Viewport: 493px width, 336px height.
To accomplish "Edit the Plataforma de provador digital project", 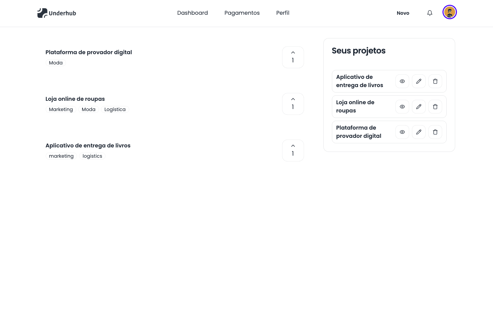I will pyautogui.click(x=418, y=132).
